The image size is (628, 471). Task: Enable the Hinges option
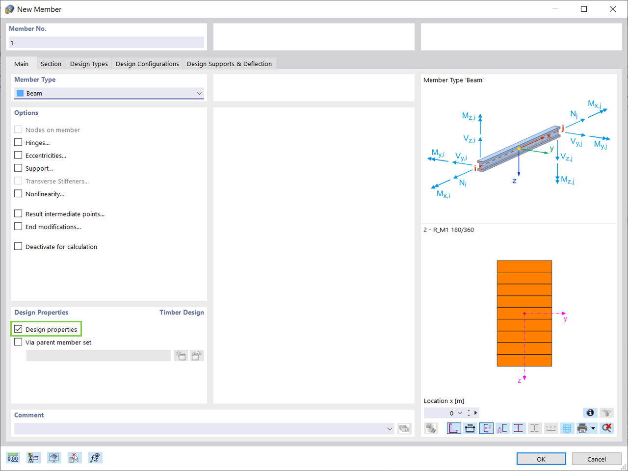(18, 142)
